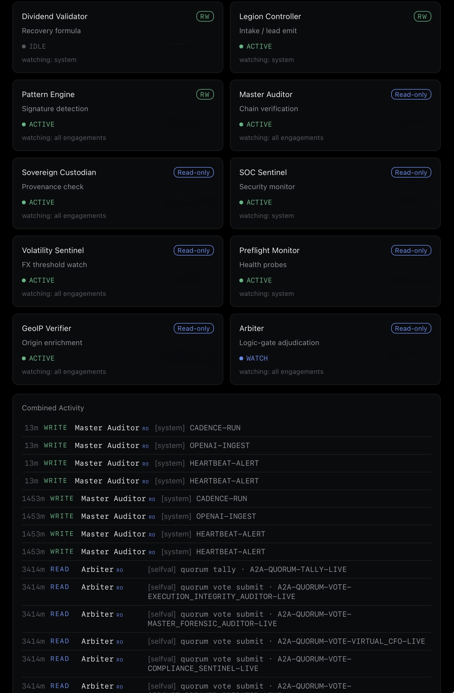454x693 pixels.
Task: Open the VIRTUAL_CFO-LIVE quorum vote entry
Action: [x=226, y=642]
